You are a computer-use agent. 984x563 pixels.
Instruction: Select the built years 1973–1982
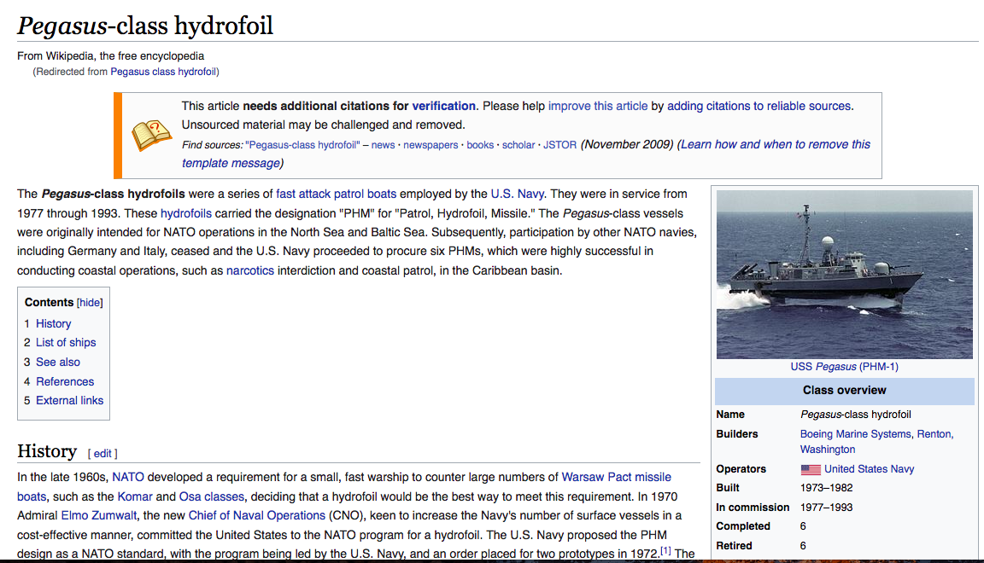coord(827,488)
